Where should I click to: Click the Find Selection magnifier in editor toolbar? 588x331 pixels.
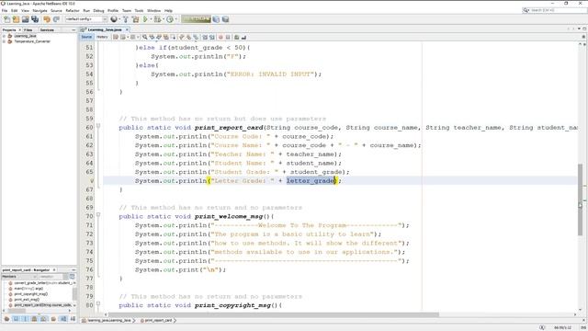[144, 37]
